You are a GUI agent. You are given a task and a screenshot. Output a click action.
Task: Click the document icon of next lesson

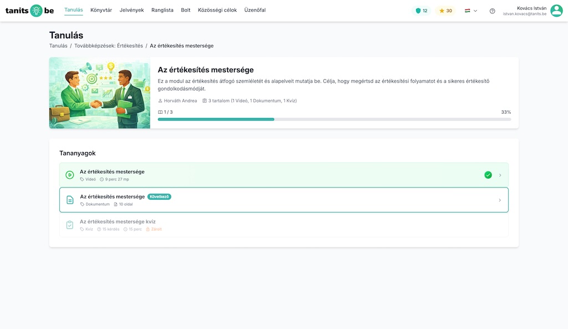[x=70, y=200]
